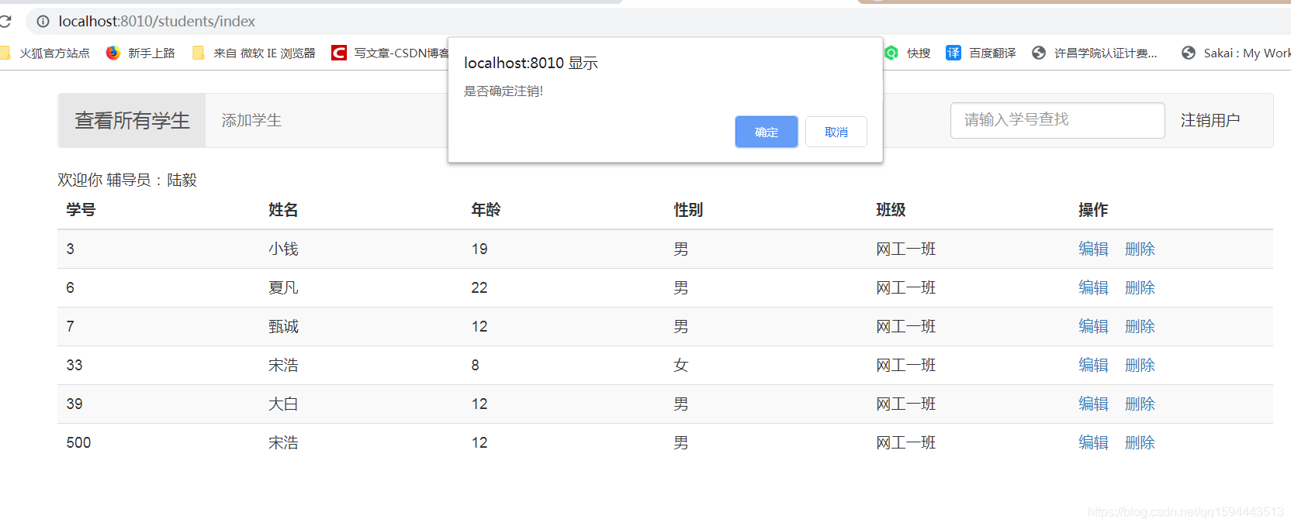Screen dimensions: 1291x526
Task: Open the 许昌学院认证计费 bookmark
Action: pyautogui.click(x=1094, y=53)
